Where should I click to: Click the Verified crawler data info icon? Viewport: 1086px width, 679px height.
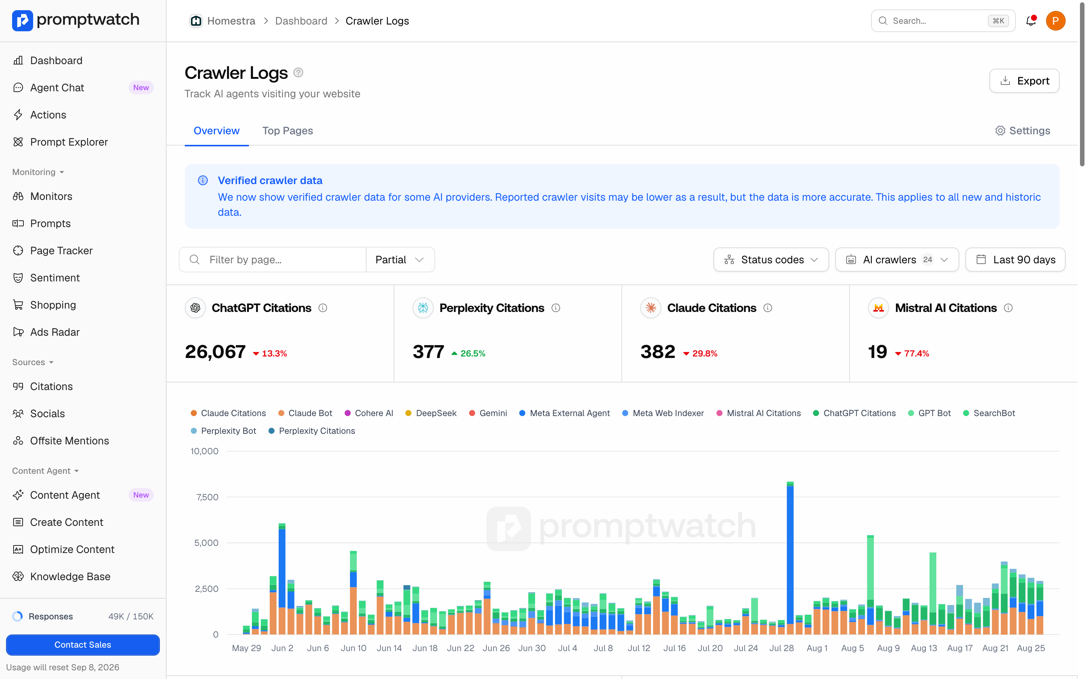point(203,181)
